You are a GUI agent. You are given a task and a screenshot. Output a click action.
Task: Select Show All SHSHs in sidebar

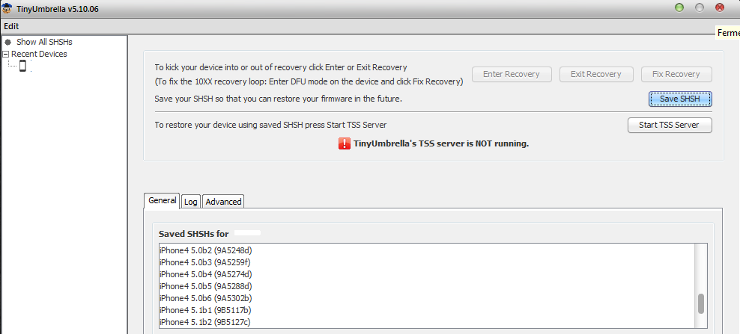click(x=44, y=42)
